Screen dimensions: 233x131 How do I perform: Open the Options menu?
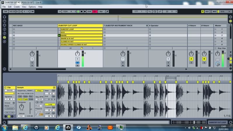coord(32,7)
